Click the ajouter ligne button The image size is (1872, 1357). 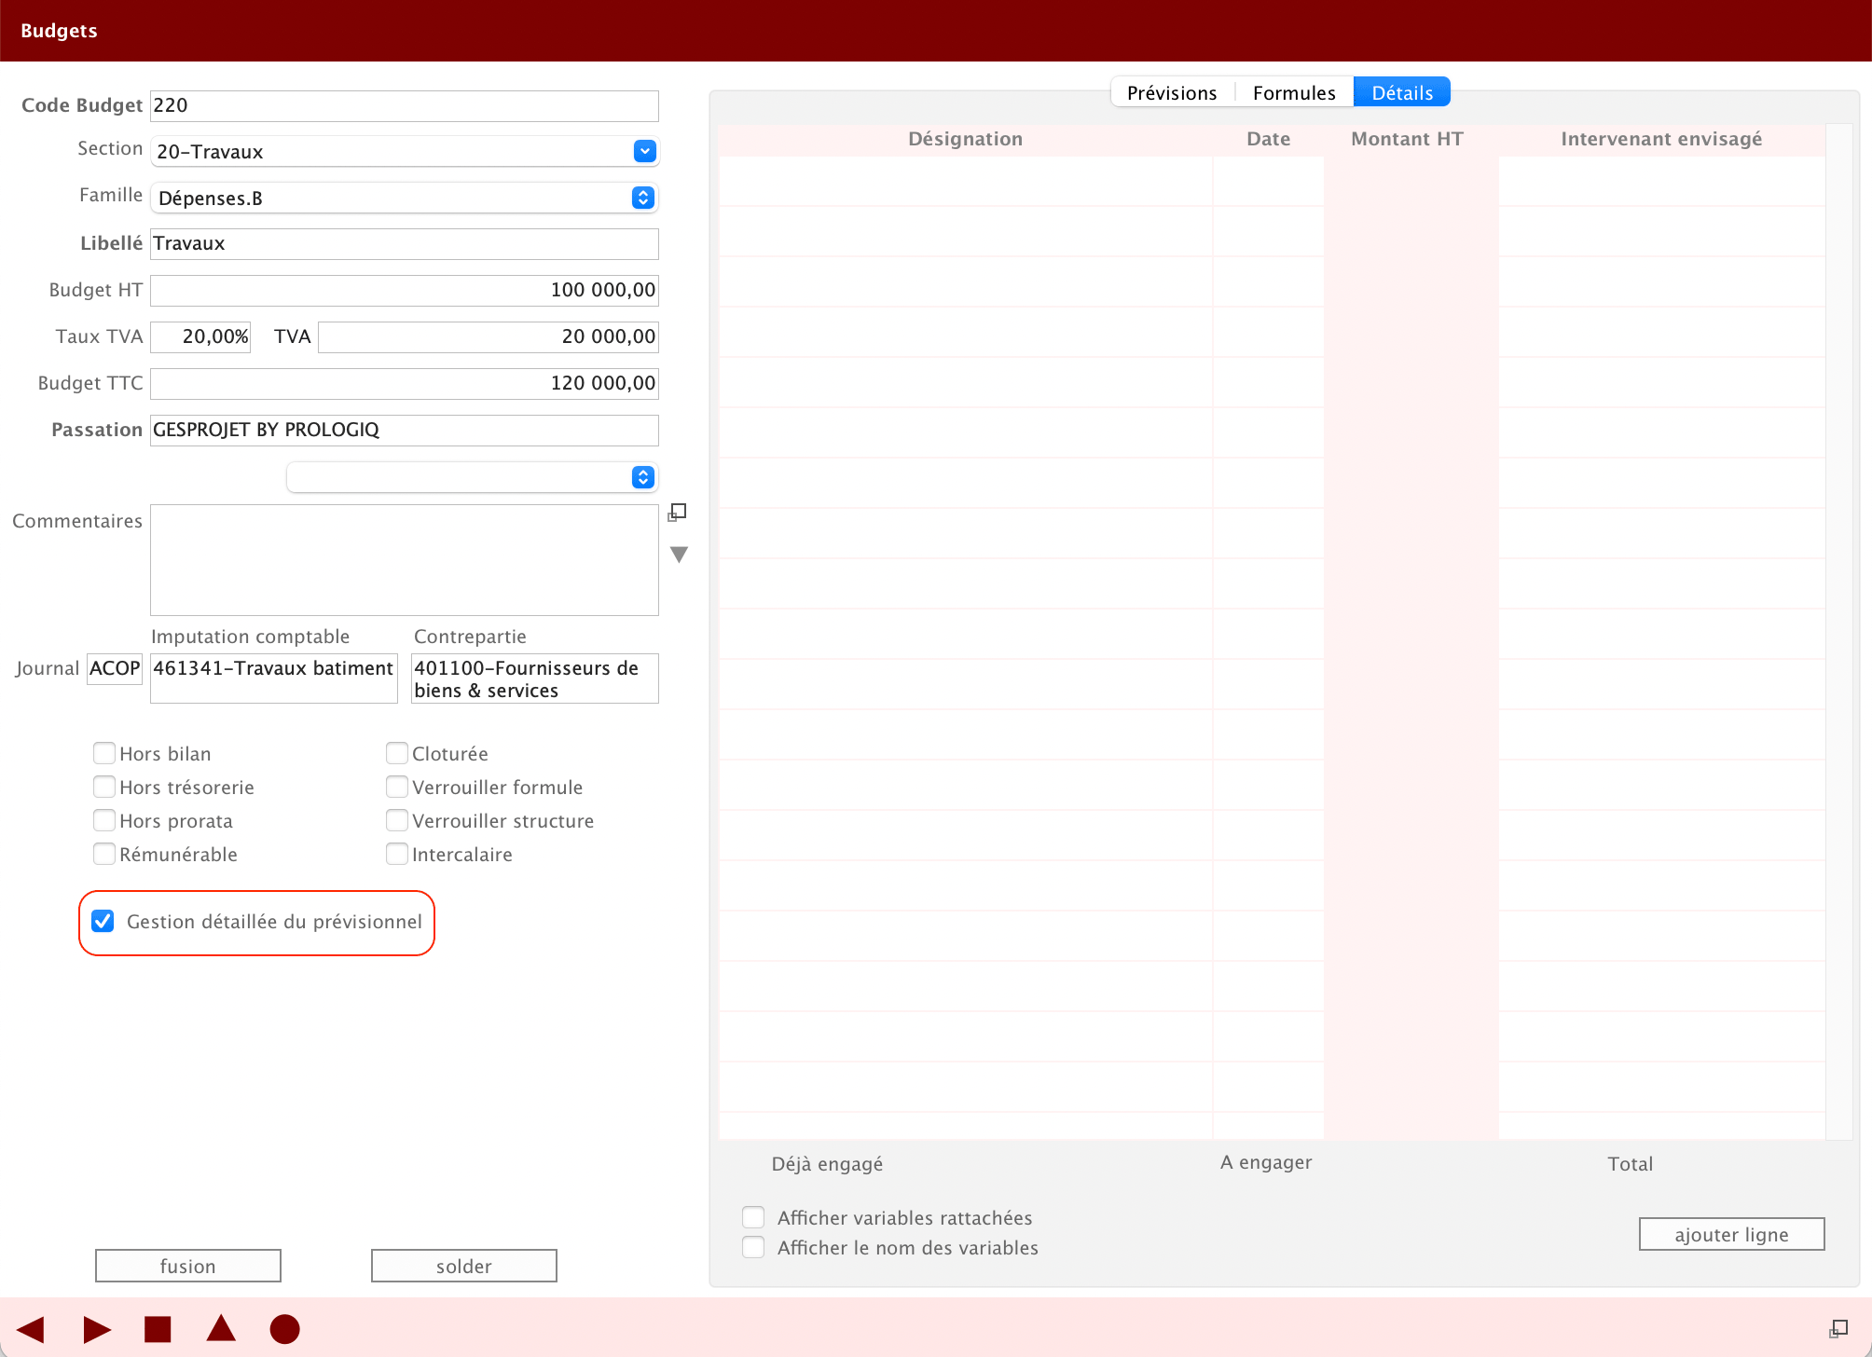(1731, 1234)
